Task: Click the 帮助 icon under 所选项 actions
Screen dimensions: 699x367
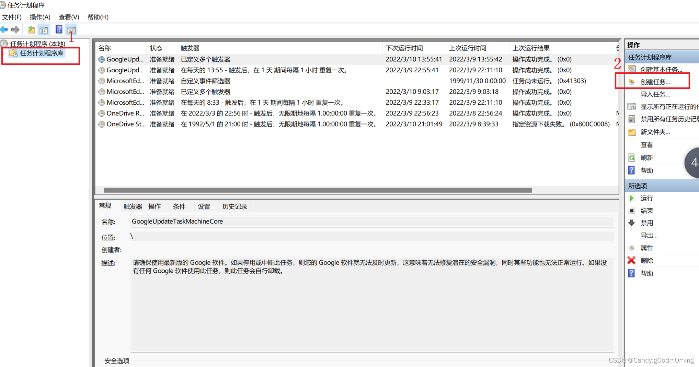Action: point(631,273)
